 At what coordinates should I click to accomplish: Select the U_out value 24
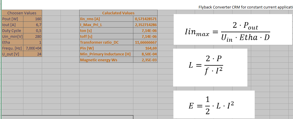[33, 54]
